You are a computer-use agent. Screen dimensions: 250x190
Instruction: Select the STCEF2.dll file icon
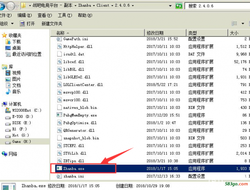coord(59,146)
